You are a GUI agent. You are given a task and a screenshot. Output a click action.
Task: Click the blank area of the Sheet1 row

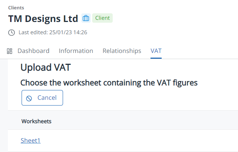point(144,140)
